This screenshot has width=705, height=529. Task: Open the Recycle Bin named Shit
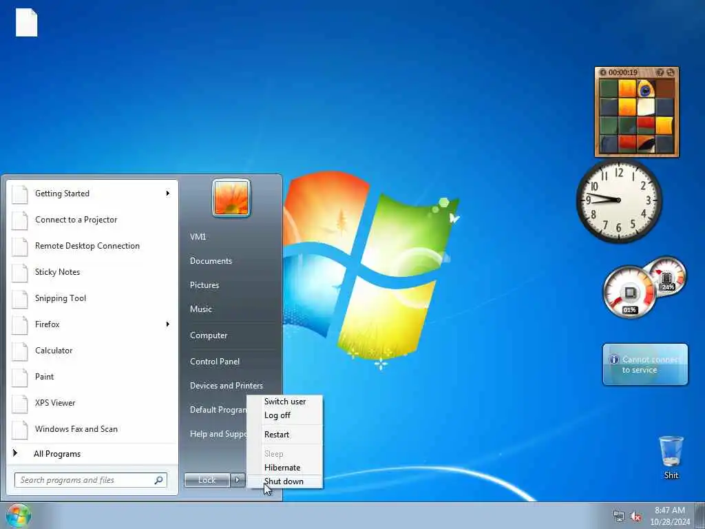click(671, 457)
